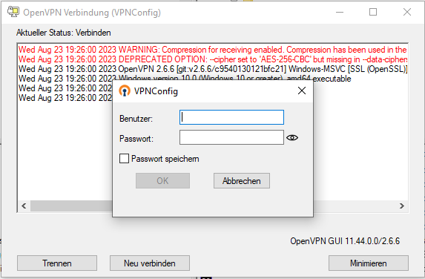Close the OpenVPN Verbindung main window
Screen dimensions: 425x279
coord(407,12)
